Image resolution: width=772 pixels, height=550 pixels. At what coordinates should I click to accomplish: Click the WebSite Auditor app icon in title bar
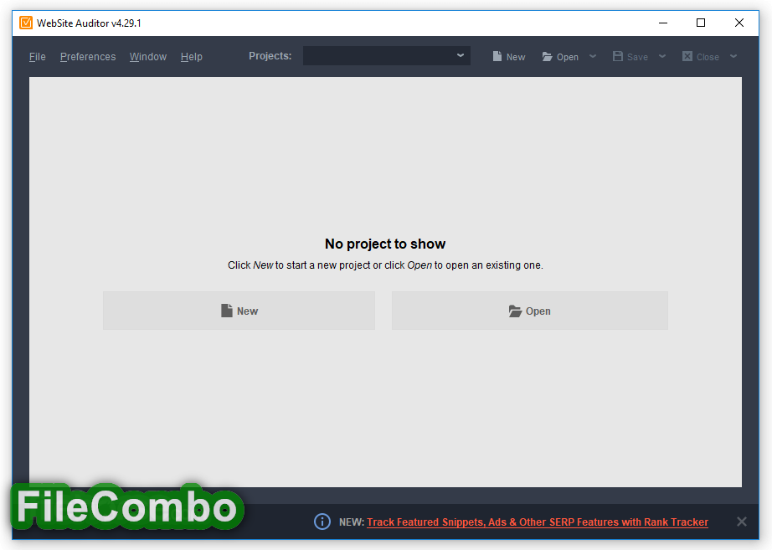click(x=26, y=23)
